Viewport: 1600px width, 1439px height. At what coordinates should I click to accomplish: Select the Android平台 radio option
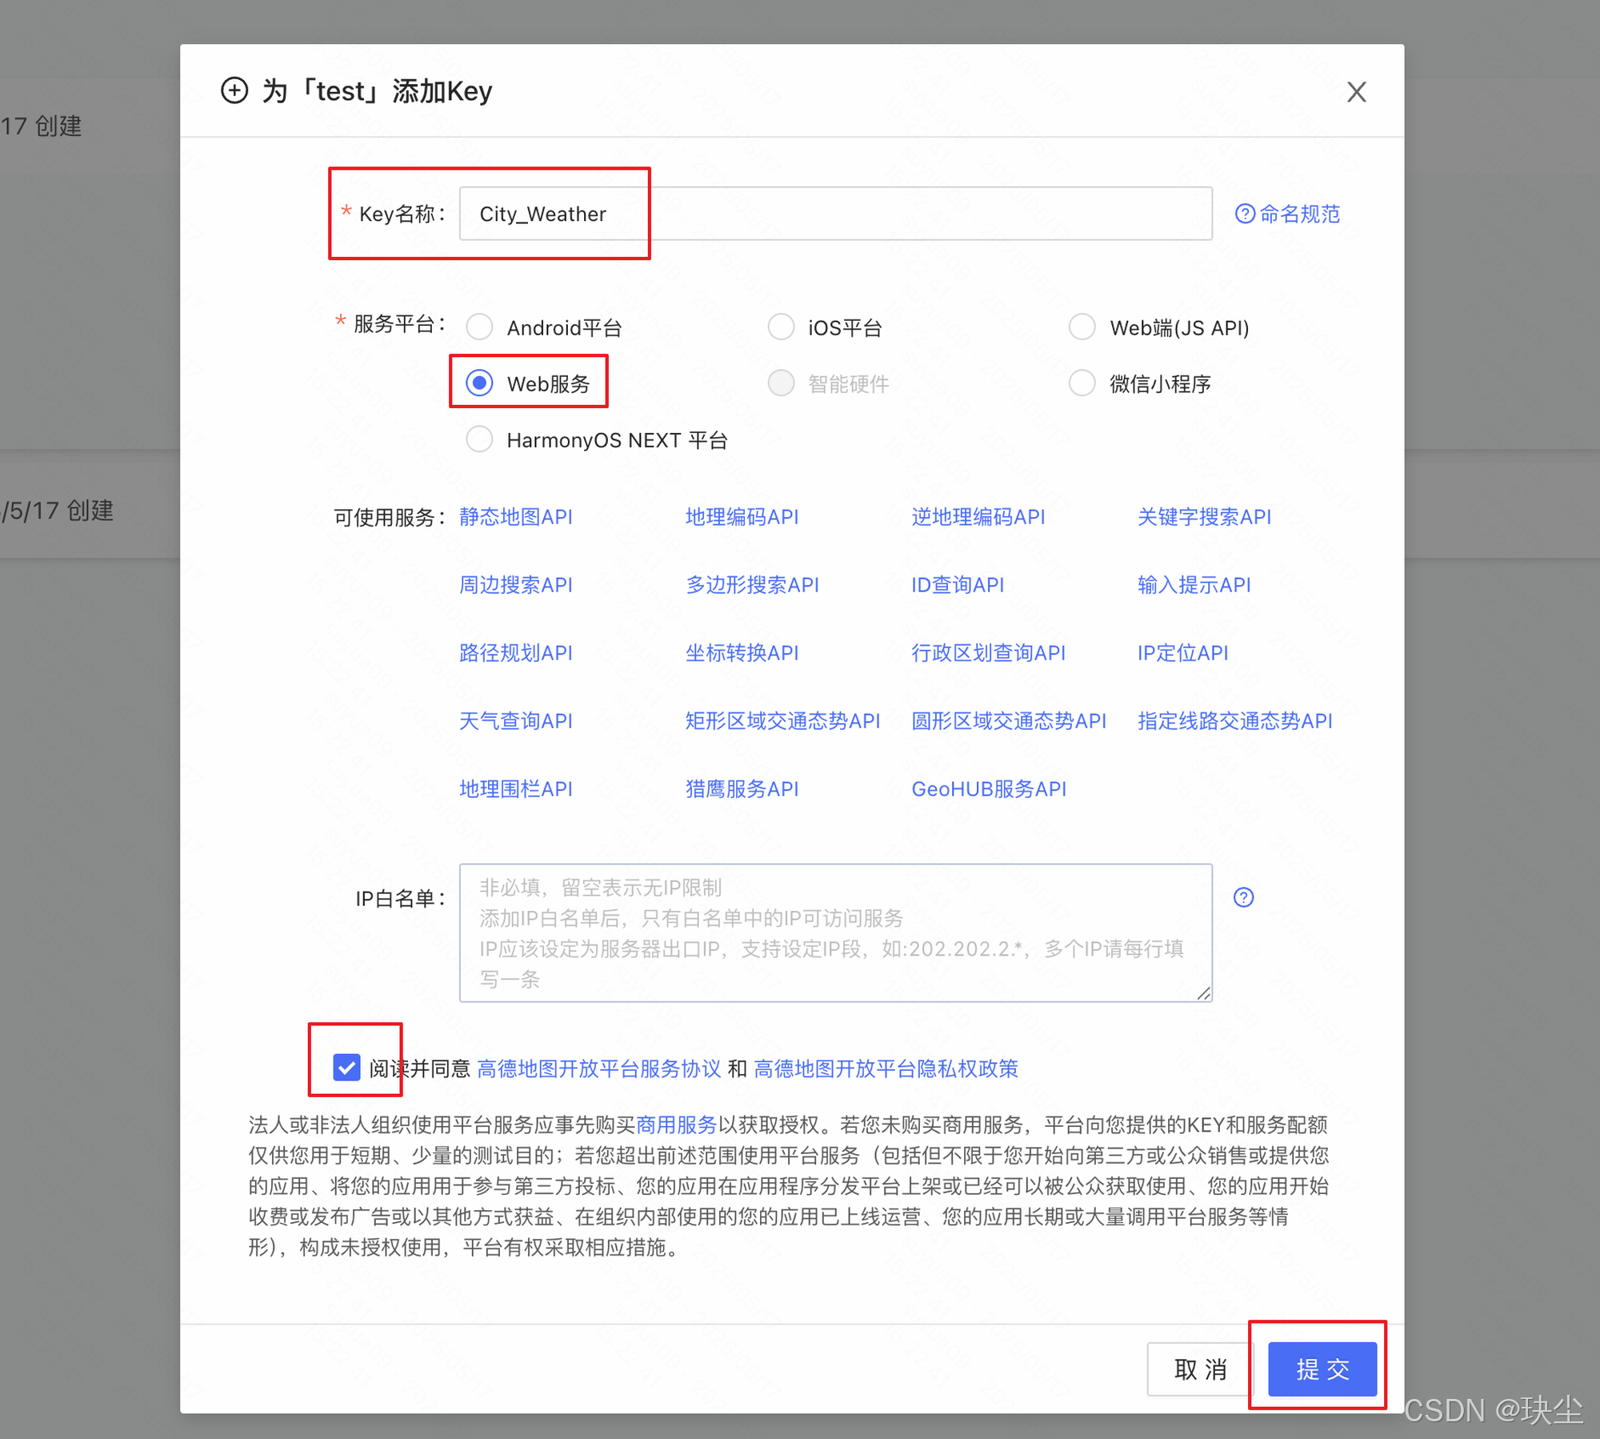pos(480,327)
